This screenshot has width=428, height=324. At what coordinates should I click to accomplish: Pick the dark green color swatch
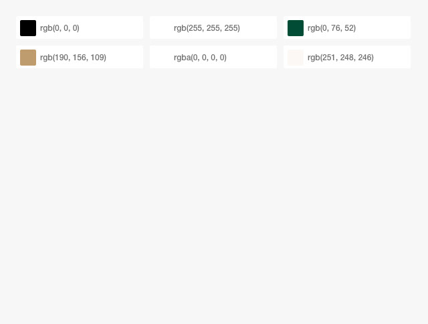(296, 28)
